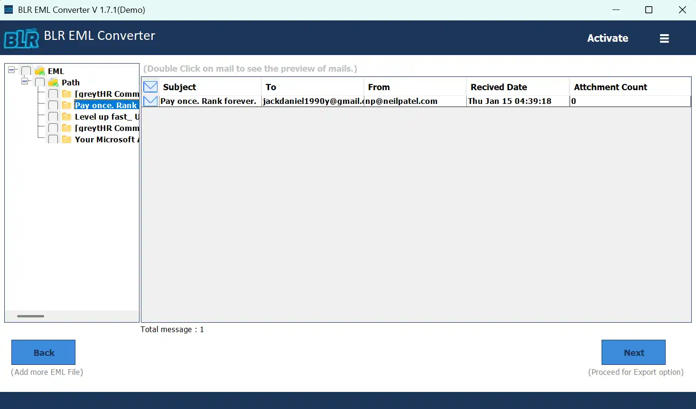
Task: Collapse the EML root tree node
Action: pos(12,70)
